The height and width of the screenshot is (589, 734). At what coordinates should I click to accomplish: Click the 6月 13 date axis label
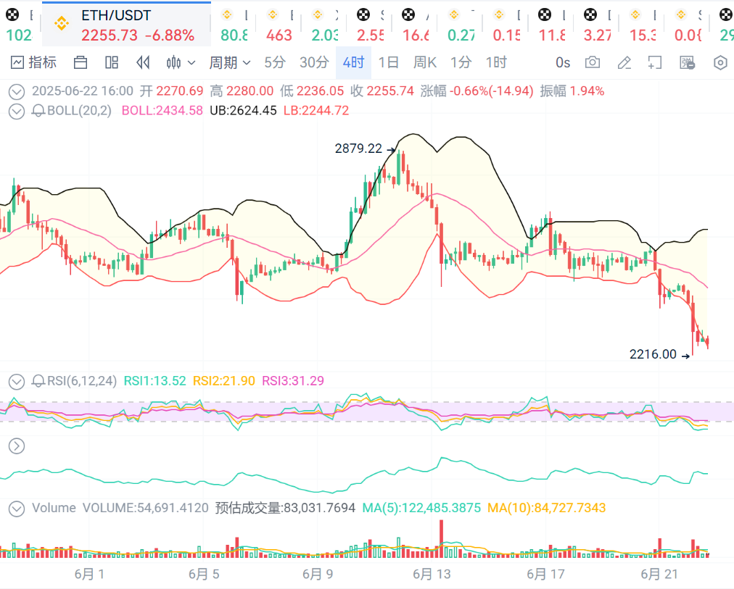(432, 574)
